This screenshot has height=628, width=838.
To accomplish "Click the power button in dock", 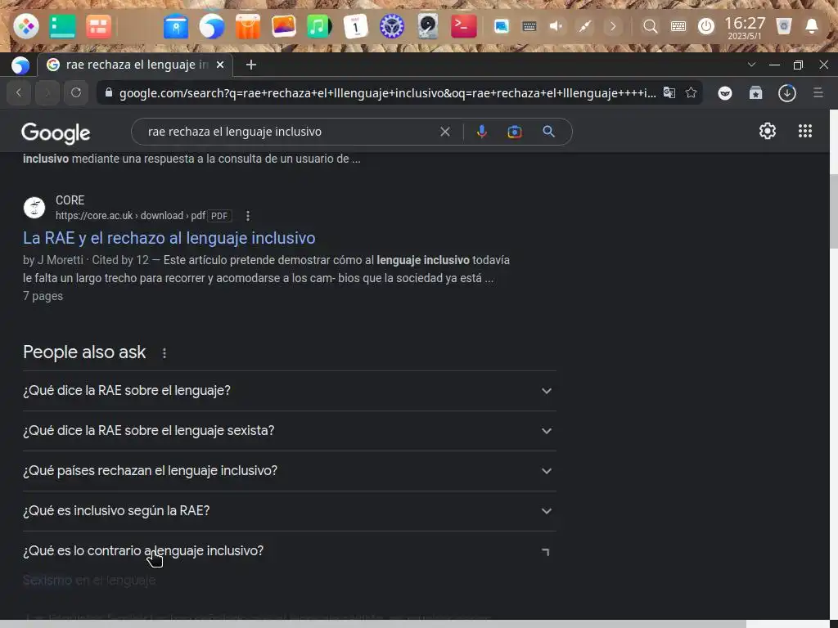I will 706,26.
